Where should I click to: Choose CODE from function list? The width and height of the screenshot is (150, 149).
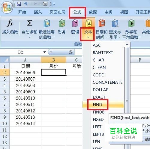[x=103, y=75]
